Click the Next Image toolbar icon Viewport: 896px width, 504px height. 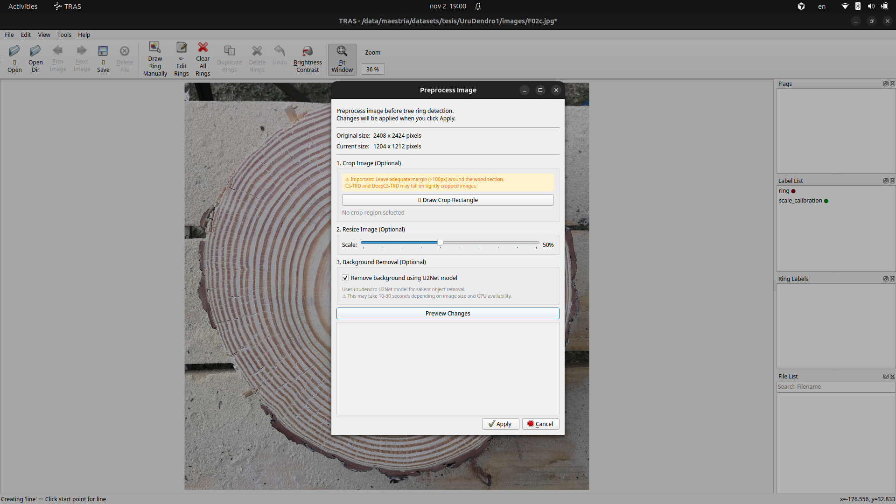(x=82, y=59)
